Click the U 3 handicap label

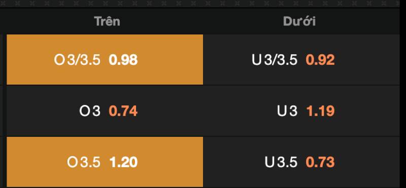(x=287, y=111)
